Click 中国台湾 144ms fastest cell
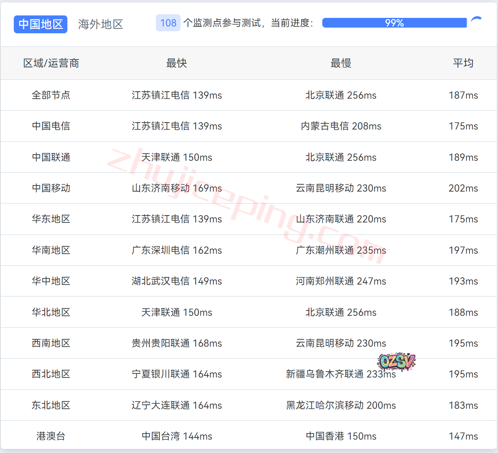 click(177, 436)
